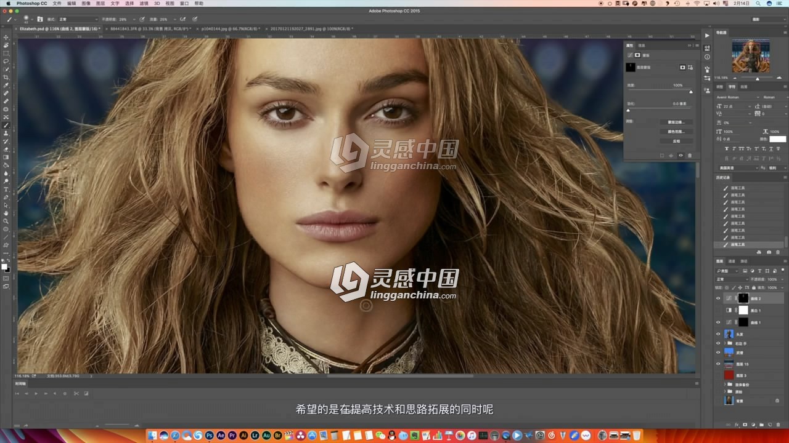Select the Clone Stamp tool
The image size is (789, 443).
coord(6,133)
